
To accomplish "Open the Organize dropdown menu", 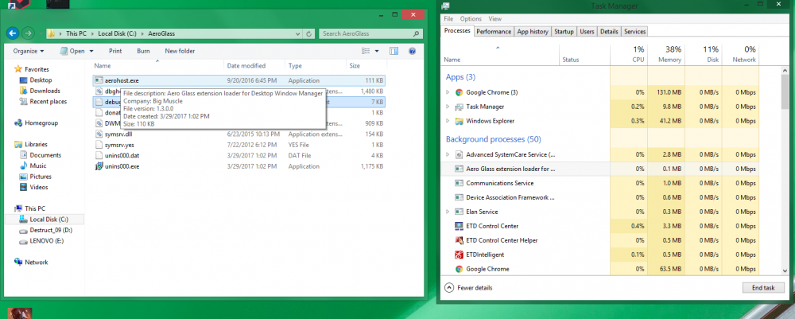I will [32, 51].
